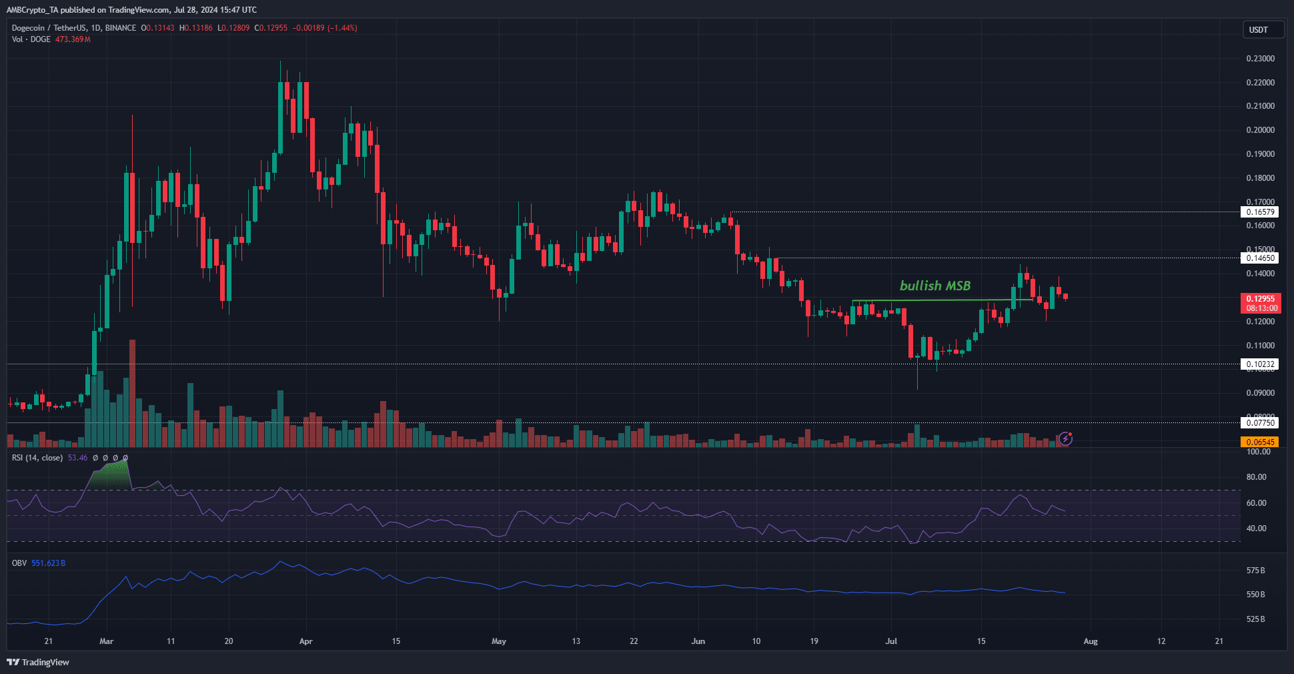This screenshot has height=674, width=1294.
Task: Click the low value 0.12809
Action: tap(236, 28)
